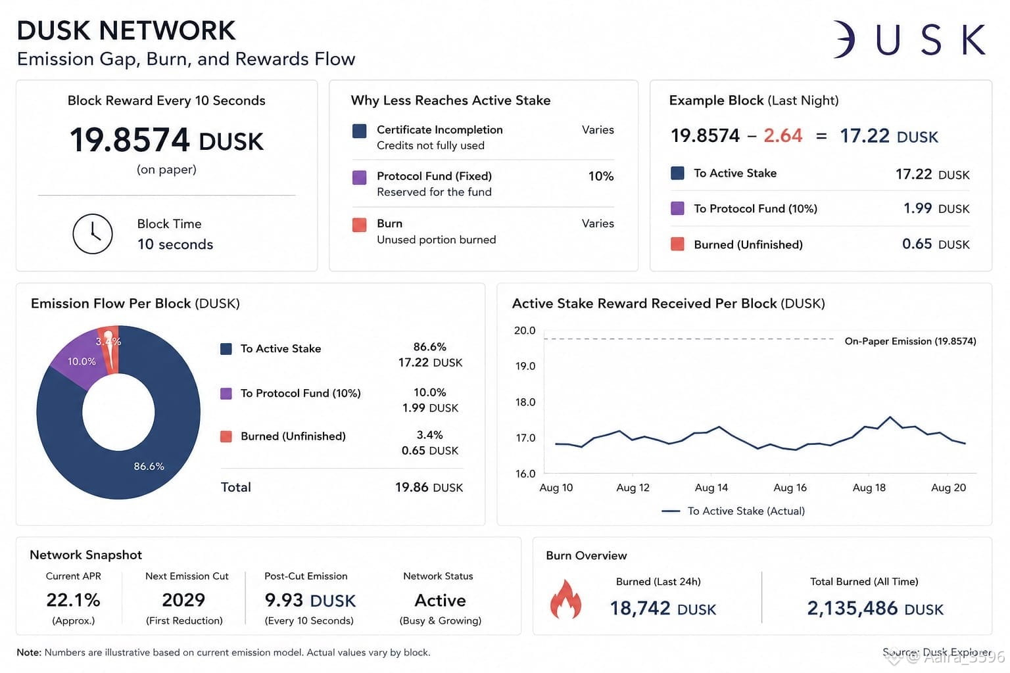Viewport: 1010px width, 673px height.
Task: Click the purple 10.0% donut segment
Action: pyautogui.click(x=82, y=361)
